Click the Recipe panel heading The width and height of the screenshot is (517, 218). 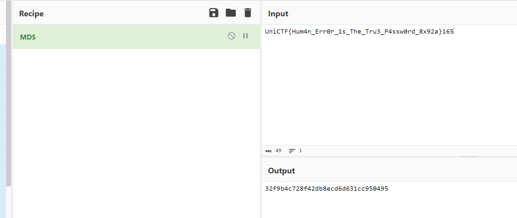coord(31,14)
